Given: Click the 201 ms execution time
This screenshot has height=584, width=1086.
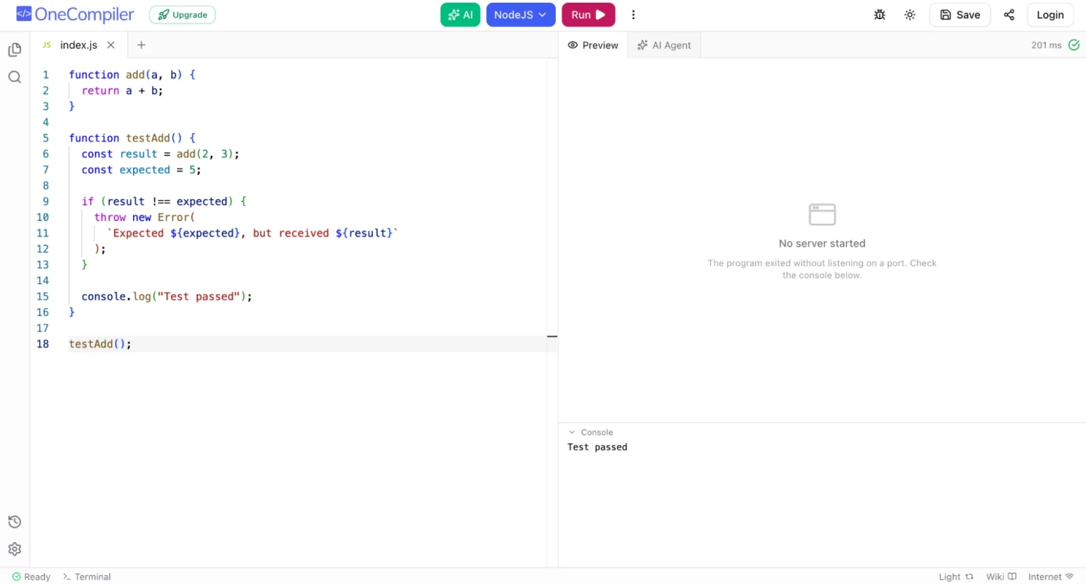Looking at the screenshot, I should point(1046,45).
